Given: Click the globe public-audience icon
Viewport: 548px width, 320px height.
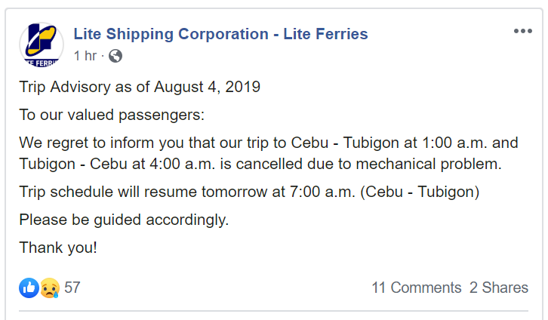Looking at the screenshot, I should pyautogui.click(x=115, y=56).
